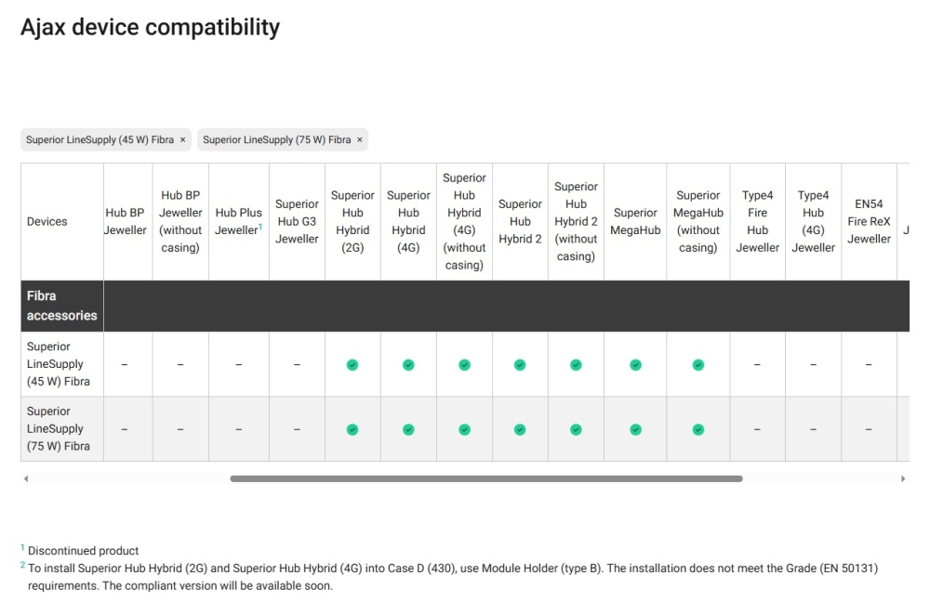Viewport: 930px width, 602px height.
Task: Click the horizontal scrollbar thumb below the table
Action: [x=486, y=478]
